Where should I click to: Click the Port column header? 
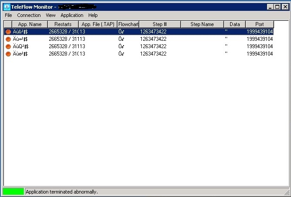[259, 24]
